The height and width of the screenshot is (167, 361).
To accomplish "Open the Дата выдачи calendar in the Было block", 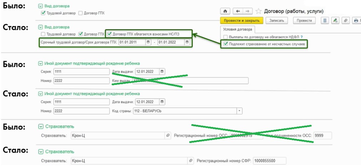I will pyautogui.click(x=162, y=71).
